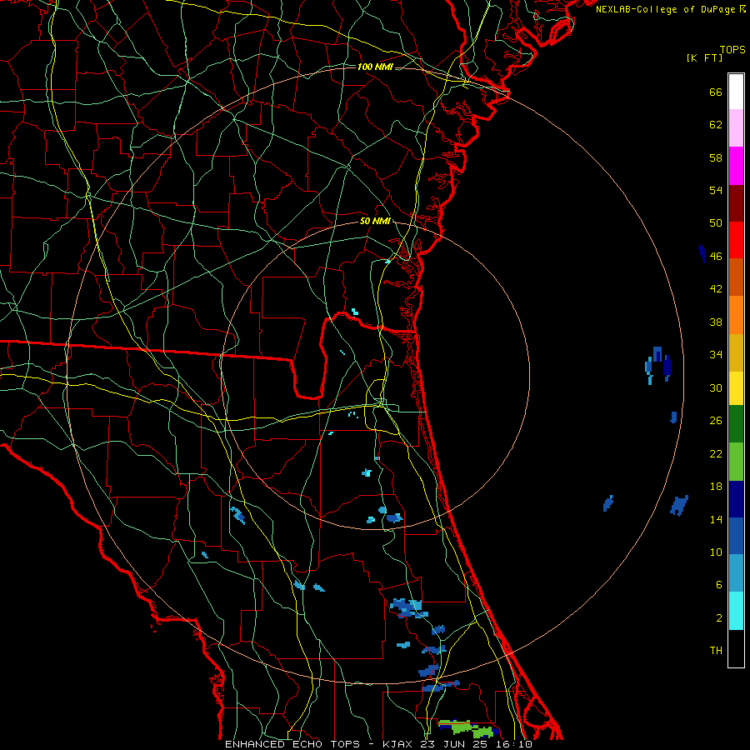Click the '50 NMI' range ring label
This screenshot has width=750, height=750.
click(x=376, y=221)
